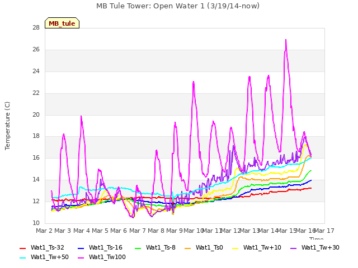Image resolution: width=358 pixels, height=268 pixels.
Task: Click the Mar 13 x-axis tick label
Action: click(249, 231)
